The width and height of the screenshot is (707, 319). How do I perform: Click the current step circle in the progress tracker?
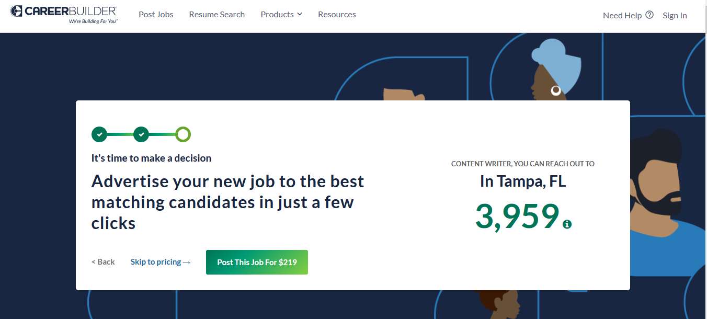[183, 134]
